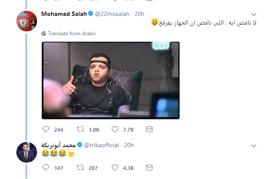Click trikaofficial's profile picture
The width and height of the screenshot is (273, 179).
[x=25, y=153]
